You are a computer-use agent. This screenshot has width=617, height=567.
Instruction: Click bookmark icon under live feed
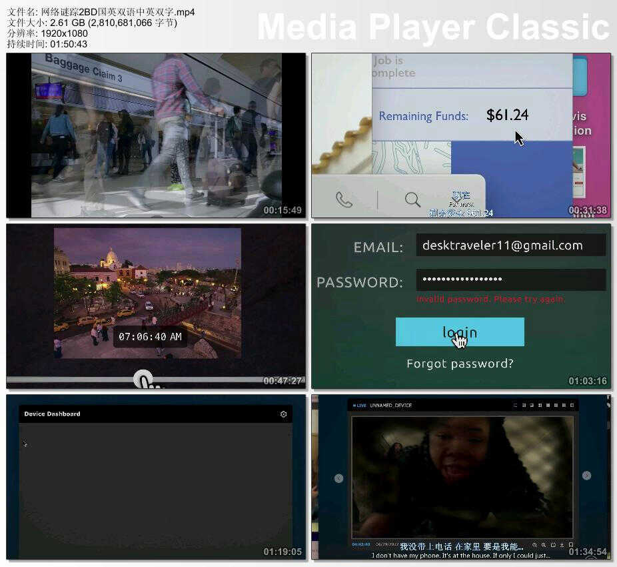[571, 545]
